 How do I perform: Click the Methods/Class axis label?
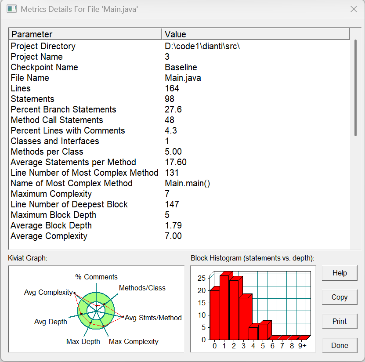click(142, 288)
